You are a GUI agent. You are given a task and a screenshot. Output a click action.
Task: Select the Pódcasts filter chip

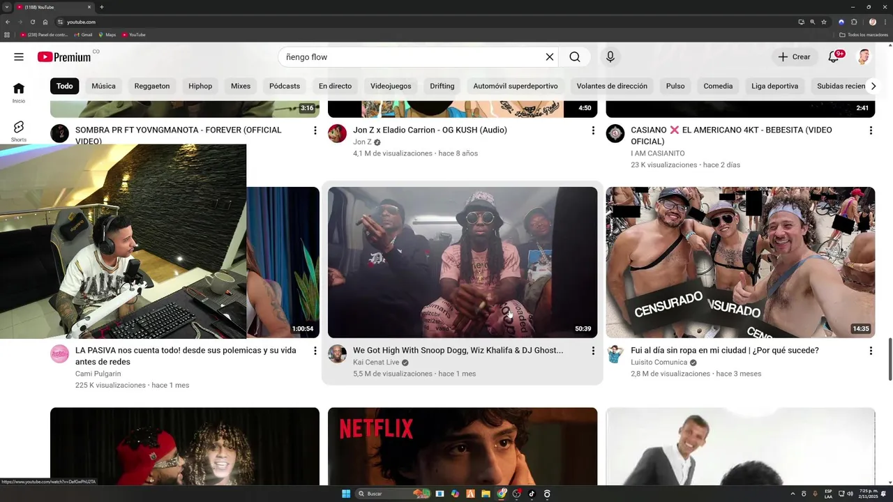point(285,86)
